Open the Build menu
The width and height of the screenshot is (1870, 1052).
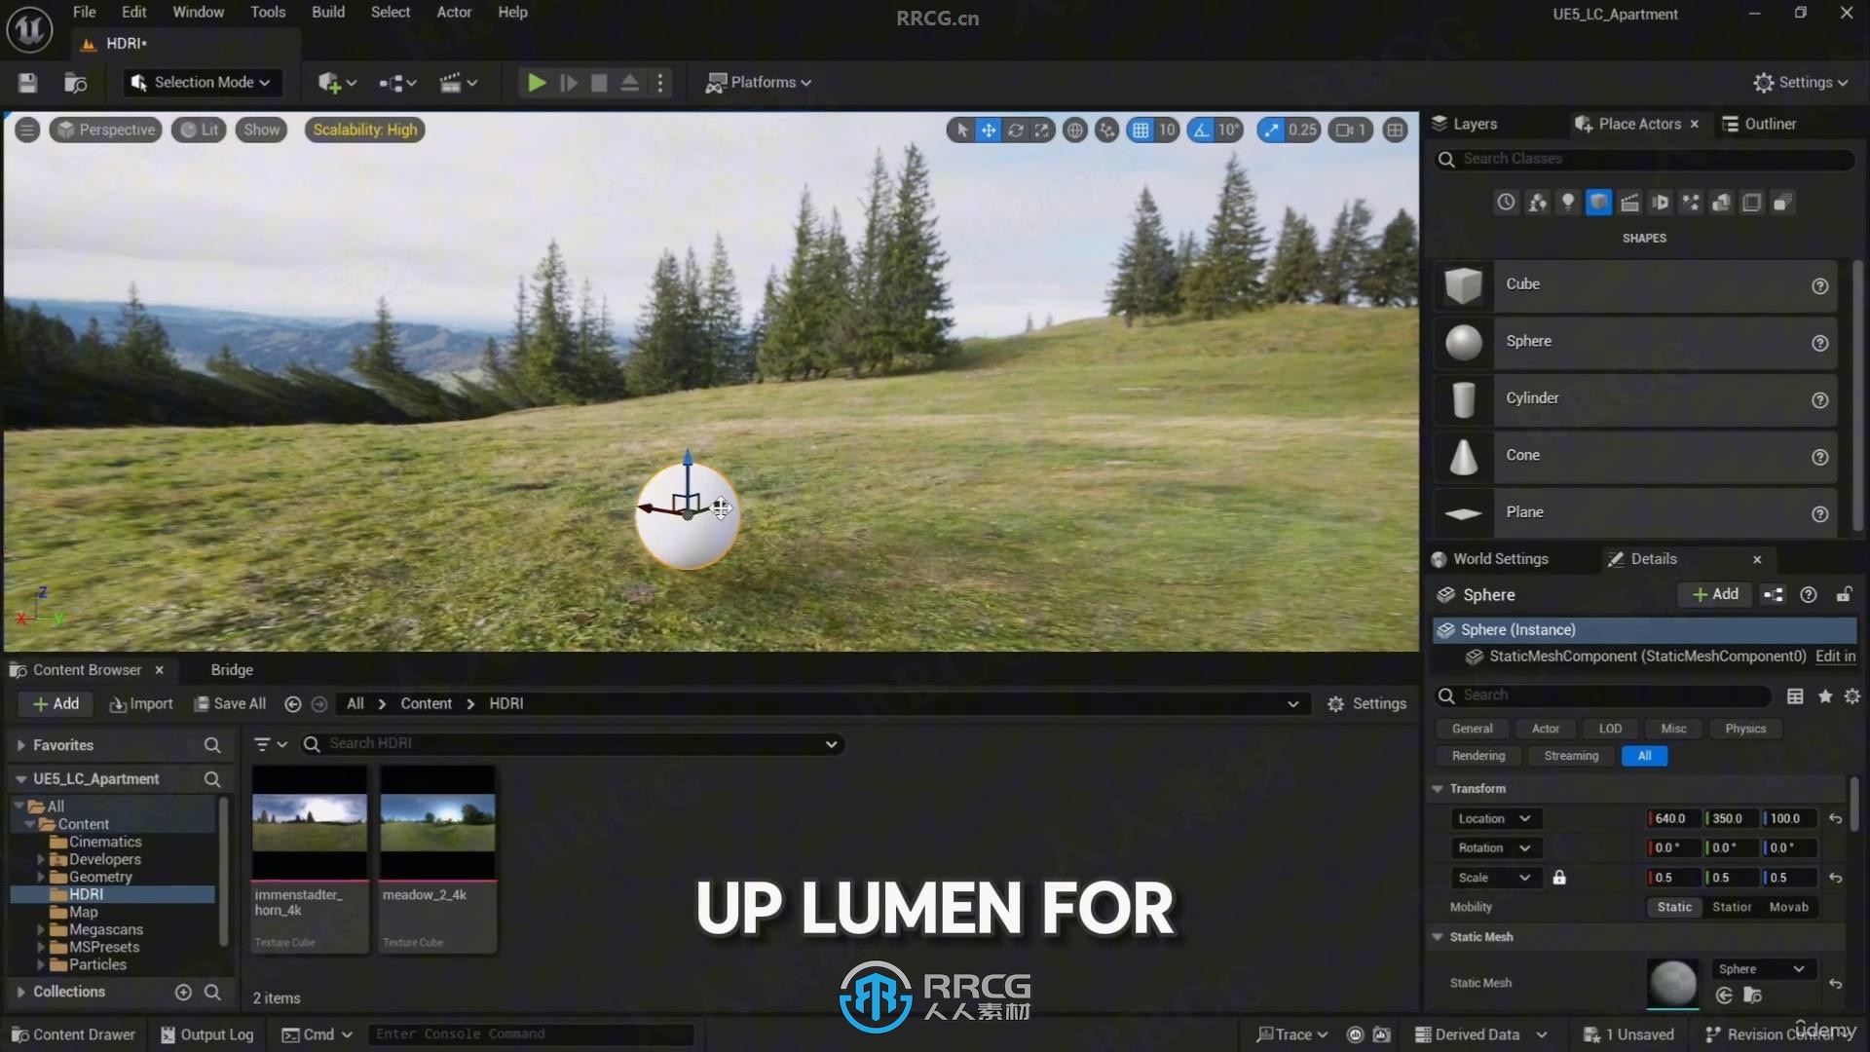[328, 13]
